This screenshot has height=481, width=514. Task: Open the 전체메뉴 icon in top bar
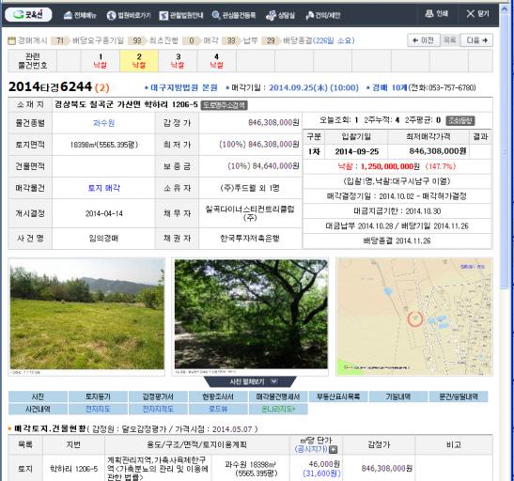pyautogui.click(x=68, y=15)
